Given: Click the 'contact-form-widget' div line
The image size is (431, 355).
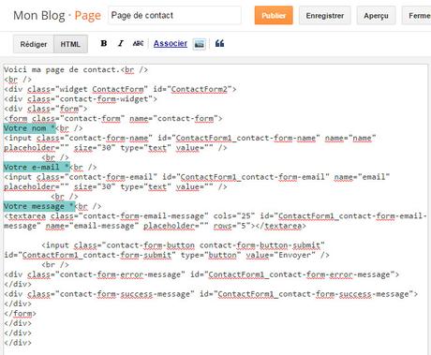Looking at the screenshot, I should (81, 99).
